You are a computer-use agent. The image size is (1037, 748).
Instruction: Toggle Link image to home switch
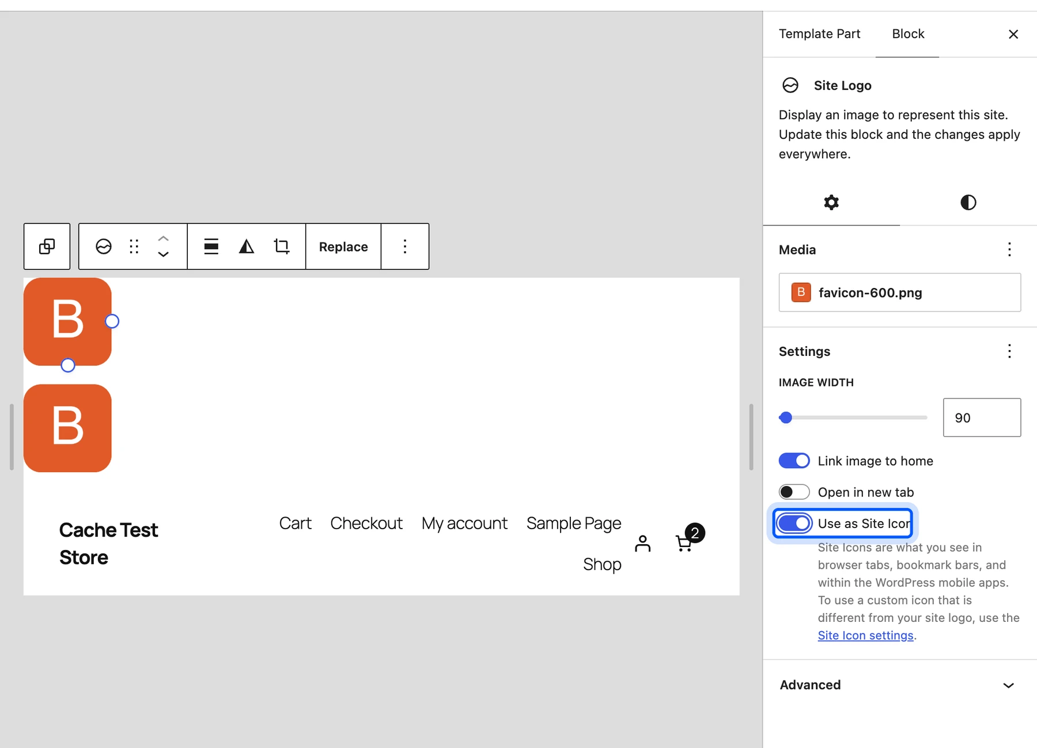click(794, 461)
